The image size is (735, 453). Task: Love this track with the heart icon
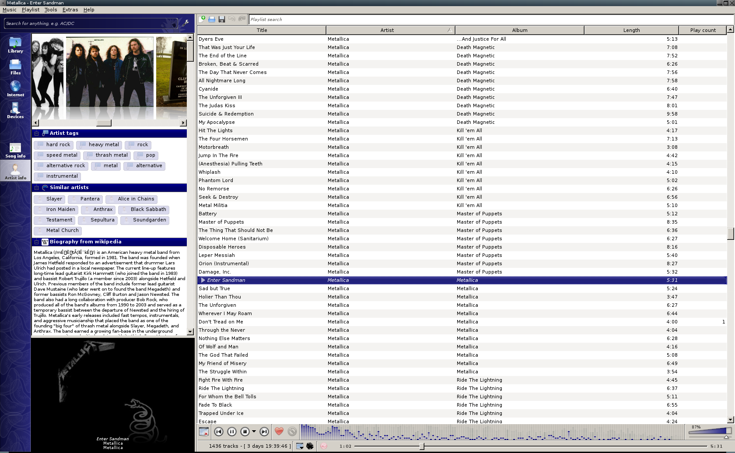(x=279, y=432)
